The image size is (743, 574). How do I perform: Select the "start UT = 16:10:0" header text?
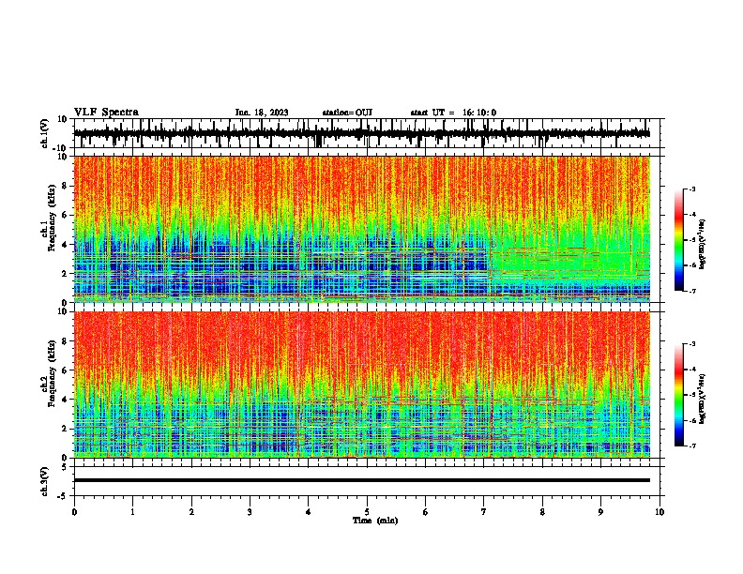click(x=453, y=113)
